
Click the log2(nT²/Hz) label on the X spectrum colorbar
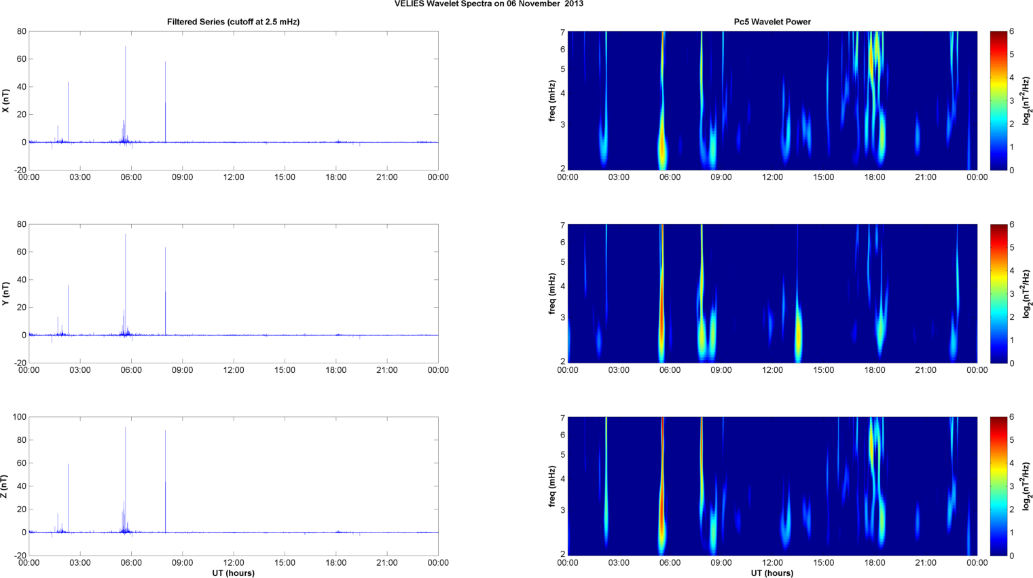1027,101
